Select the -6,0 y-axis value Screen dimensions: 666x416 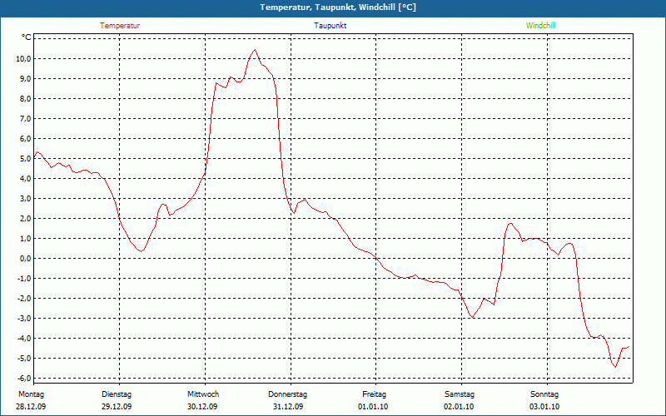(x=24, y=378)
